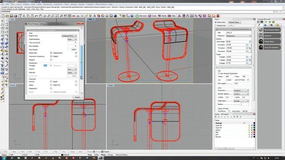Enable the Object ID checkbox
The height and width of the screenshot is (160, 285).
coord(76,85)
